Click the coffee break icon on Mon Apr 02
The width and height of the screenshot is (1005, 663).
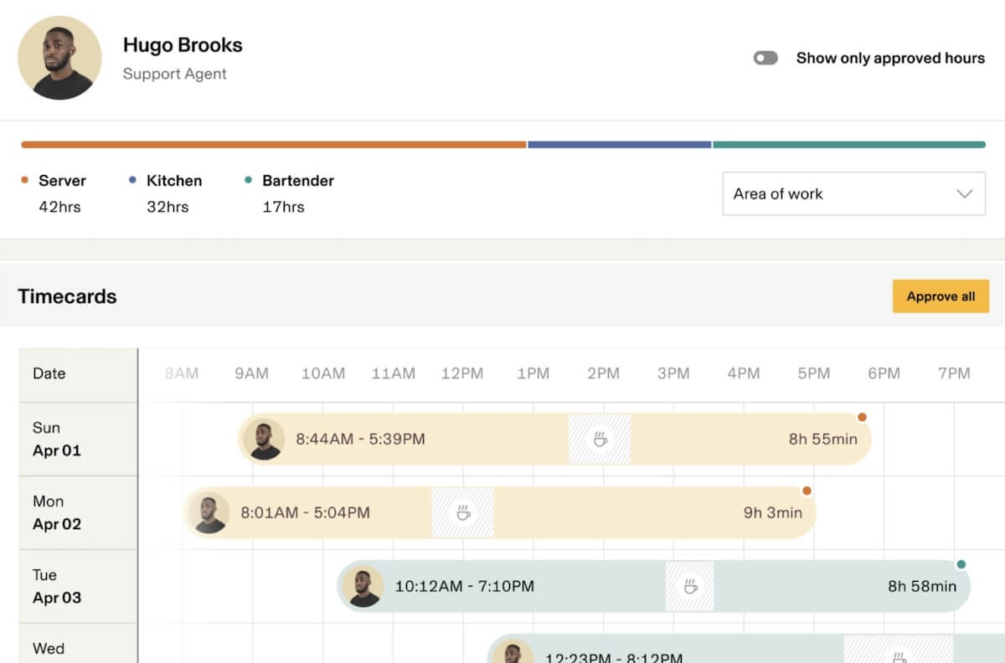point(462,512)
